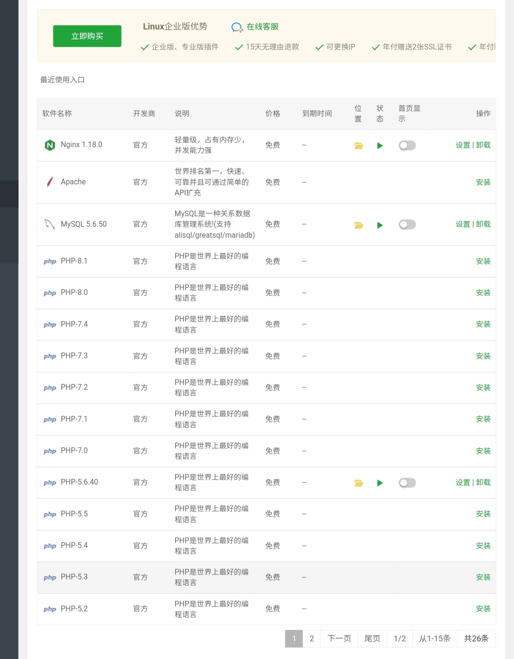514x659 pixels.
Task: Click the online customer service chat icon
Action: (x=237, y=28)
